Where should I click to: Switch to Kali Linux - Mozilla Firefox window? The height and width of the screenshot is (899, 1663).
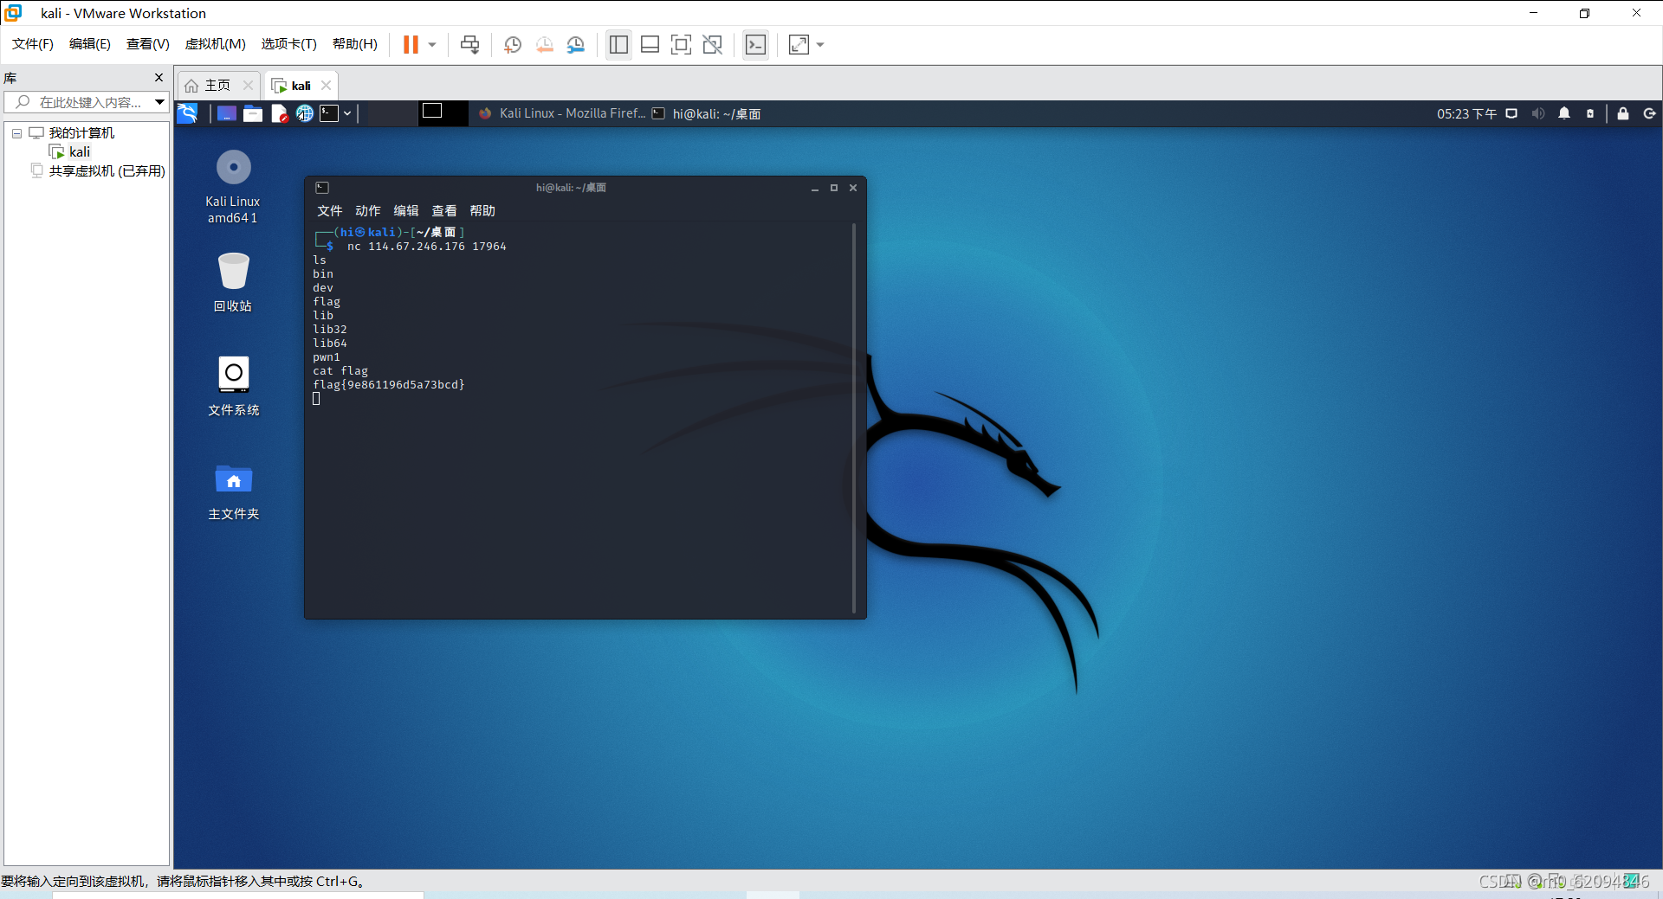pyautogui.click(x=564, y=113)
